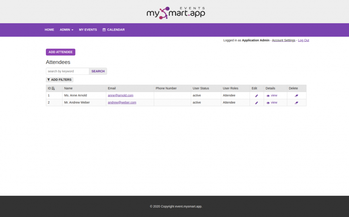This screenshot has width=349, height=217.
Task: Click the ID column sort icon
Action: (53, 88)
